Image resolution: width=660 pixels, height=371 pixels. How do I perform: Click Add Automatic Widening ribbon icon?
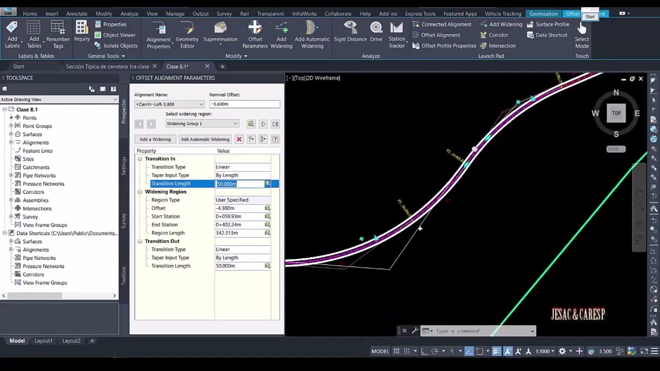[312, 35]
